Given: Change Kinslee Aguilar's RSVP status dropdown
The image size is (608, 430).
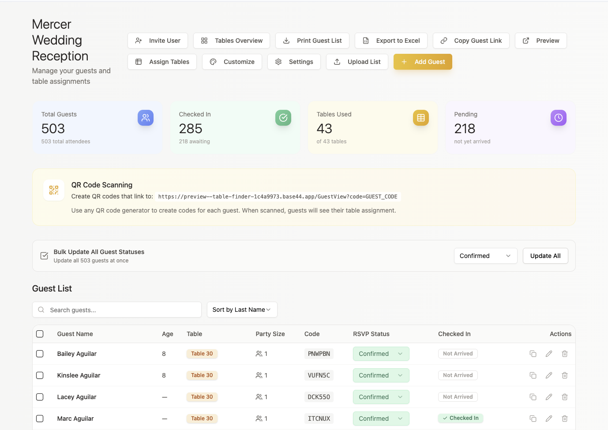Looking at the screenshot, I should (381, 375).
